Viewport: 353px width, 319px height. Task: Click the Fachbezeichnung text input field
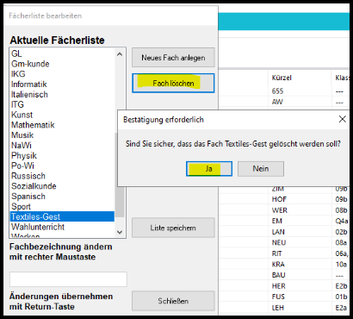click(68, 279)
